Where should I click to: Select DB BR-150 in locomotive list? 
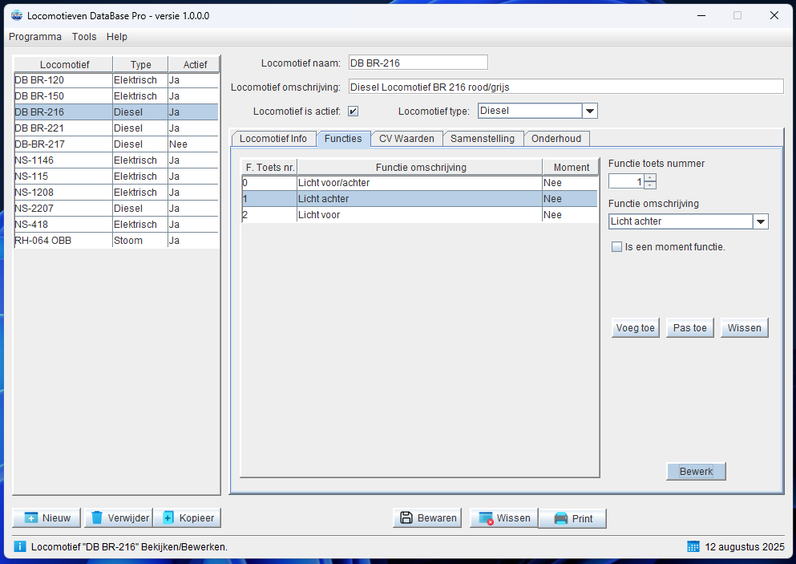coord(116,96)
